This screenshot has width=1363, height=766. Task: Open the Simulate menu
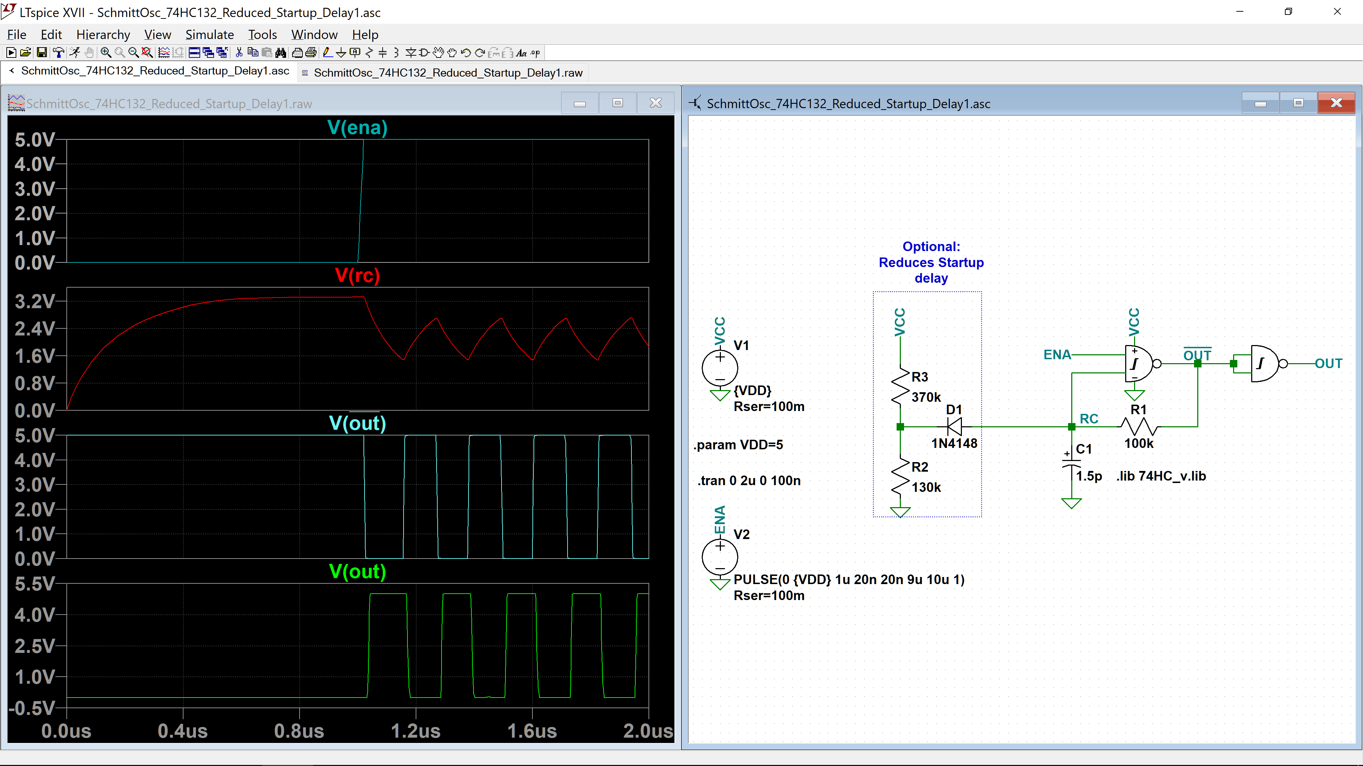click(x=209, y=34)
